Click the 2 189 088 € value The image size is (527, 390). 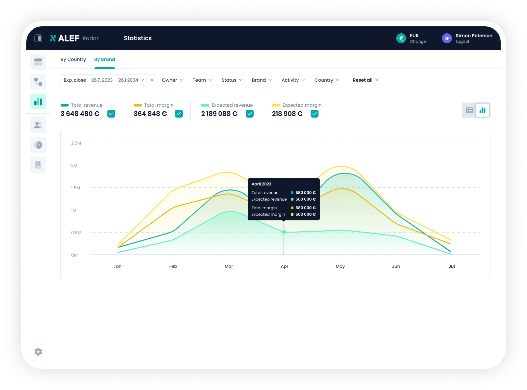click(x=219, y=114)
